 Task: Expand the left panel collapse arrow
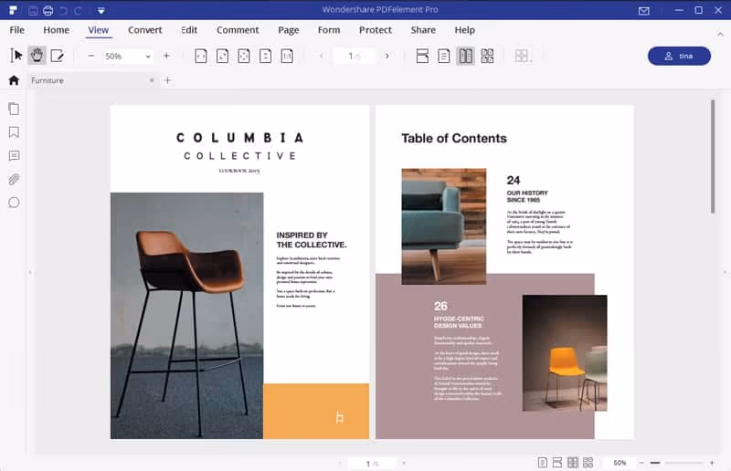tap(30, 272)
